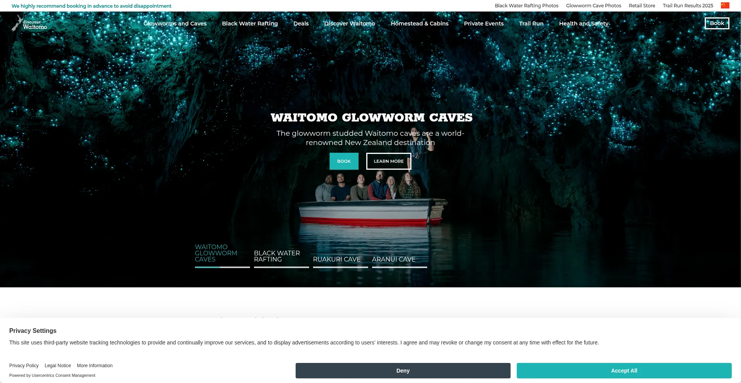Screen dimensions: 741x383
Task: Go to Deals page
Action: 301,24
